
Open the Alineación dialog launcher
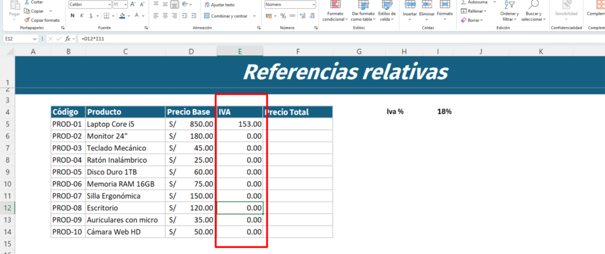(258, 28)
